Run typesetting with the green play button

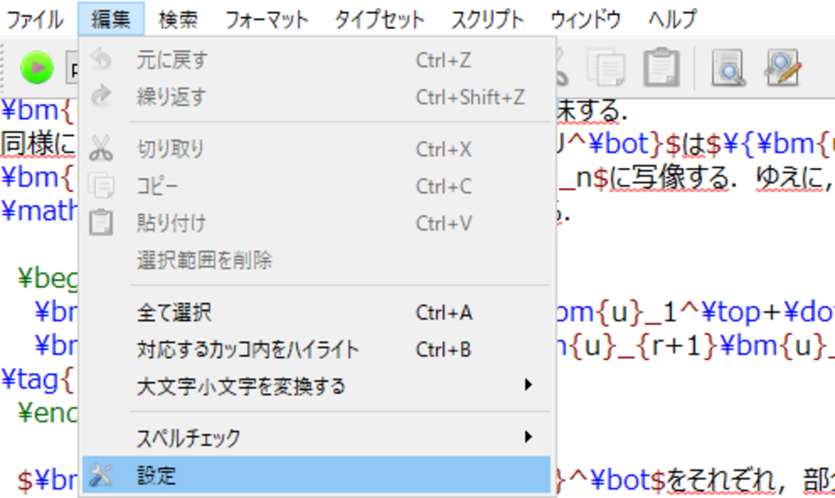(x=37, y=66)
